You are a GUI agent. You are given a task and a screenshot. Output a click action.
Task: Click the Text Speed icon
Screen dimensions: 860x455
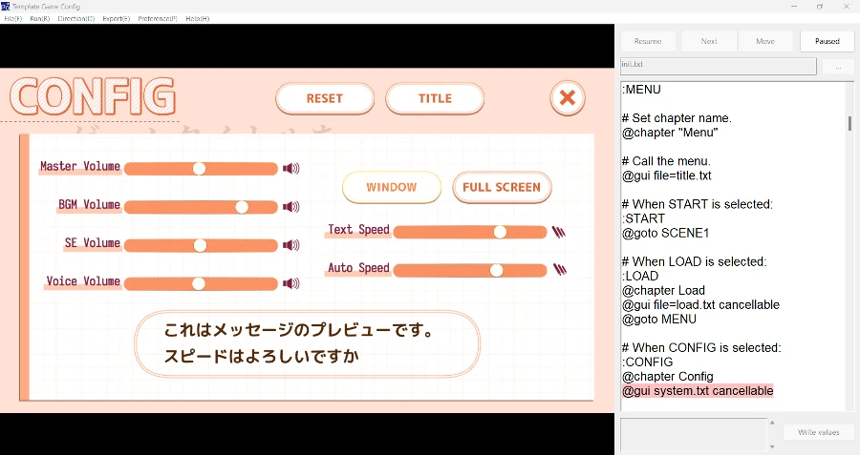(559, 232)
